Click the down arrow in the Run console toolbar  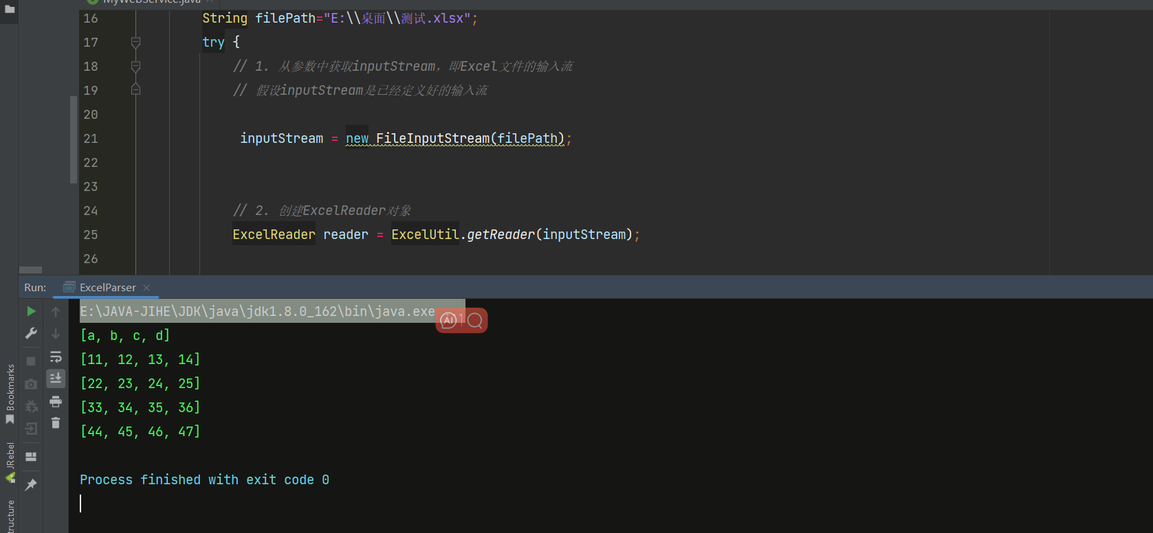pos(56,333)
